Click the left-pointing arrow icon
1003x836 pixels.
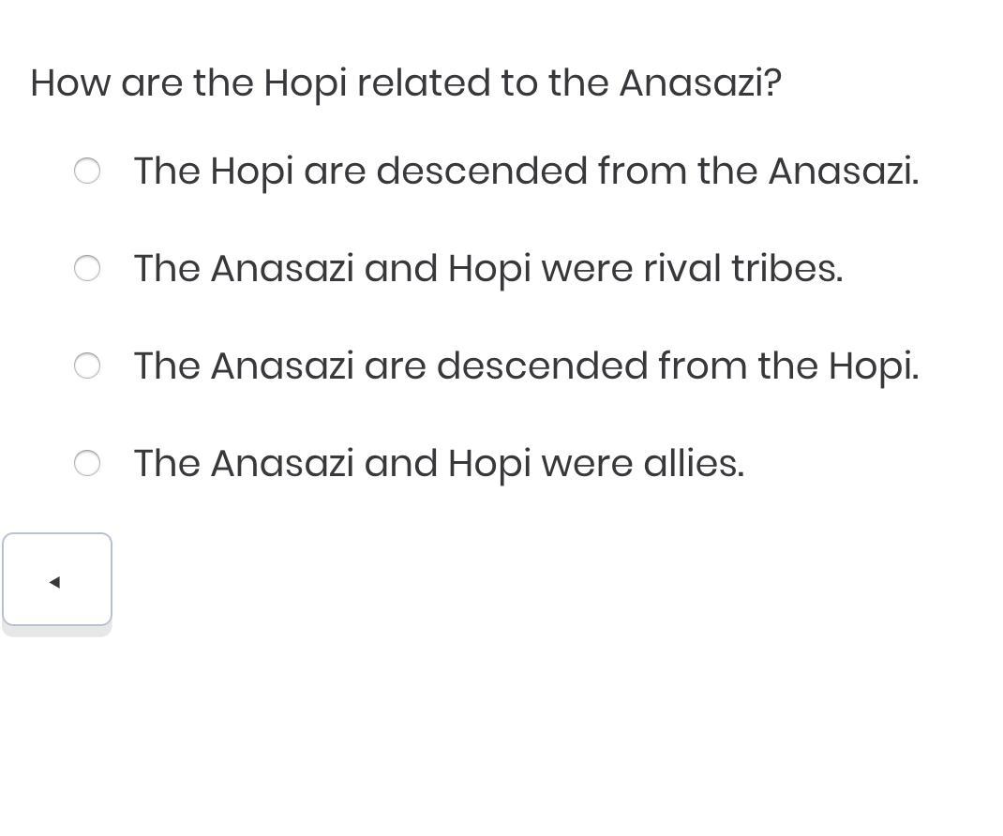pos(55,582)
